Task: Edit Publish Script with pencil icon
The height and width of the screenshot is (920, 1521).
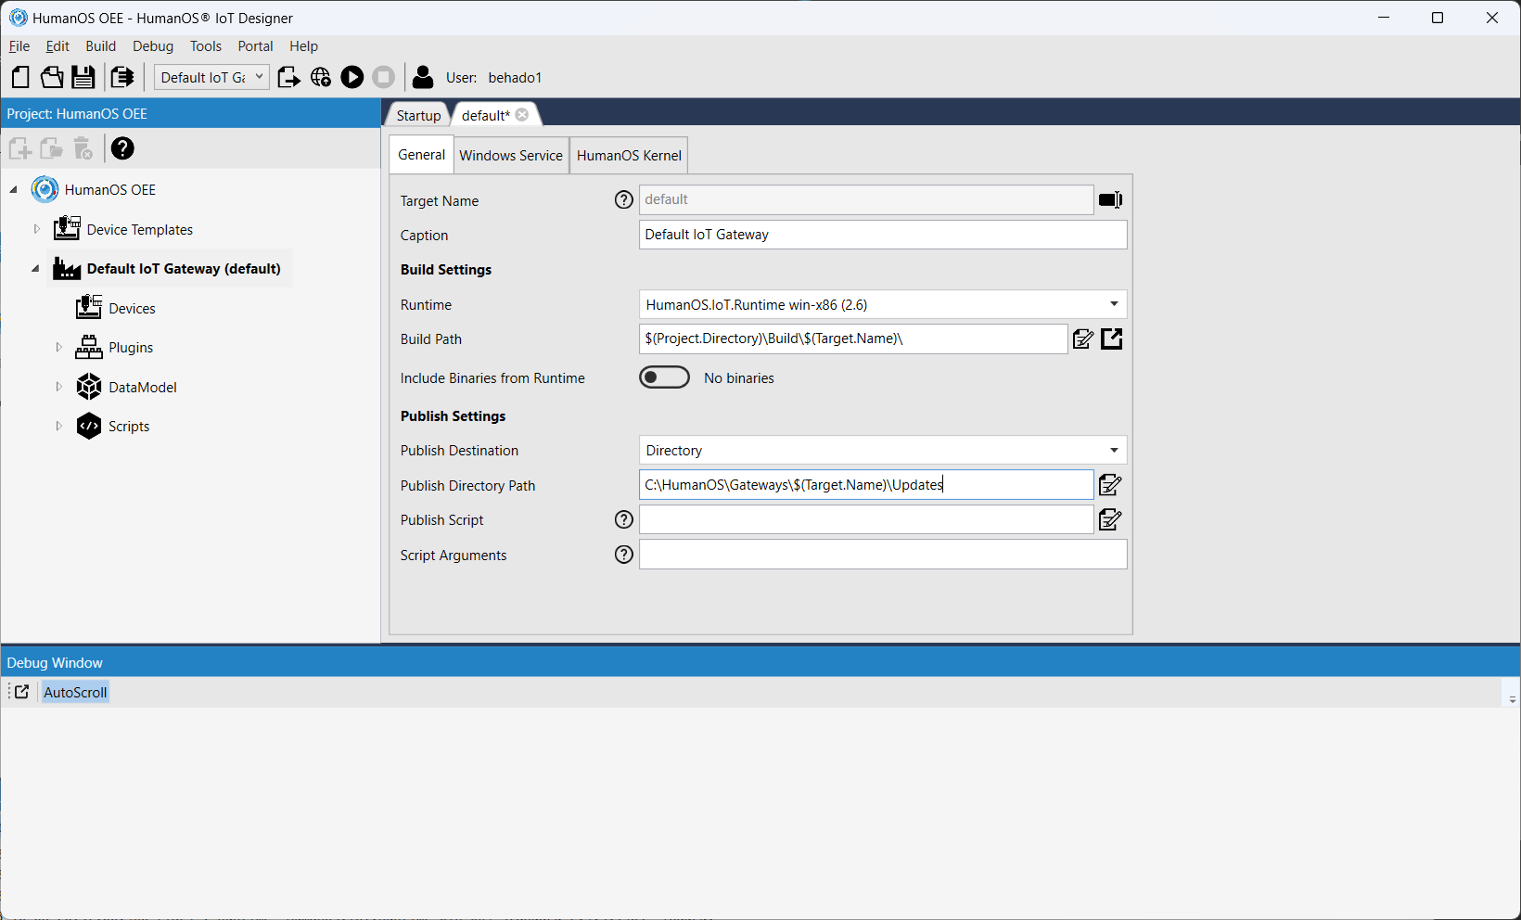Action: pyautogui.click(x=1110, y=519)
